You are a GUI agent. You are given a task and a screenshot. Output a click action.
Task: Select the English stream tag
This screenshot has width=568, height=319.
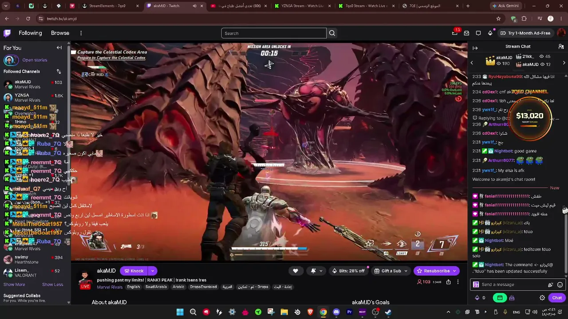[x=133, y=287]
